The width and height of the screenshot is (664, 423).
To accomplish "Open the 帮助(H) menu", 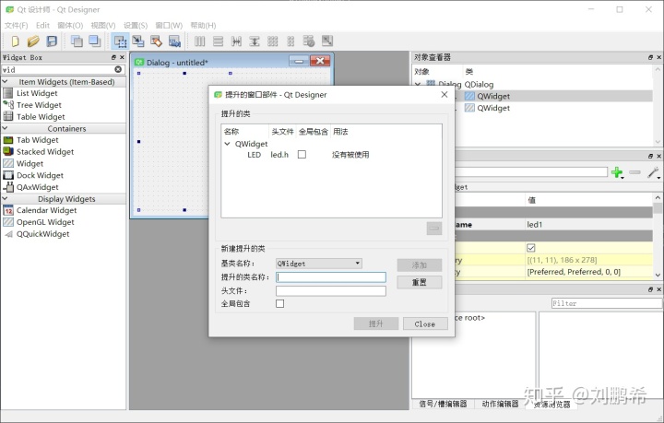I will 203,26.
